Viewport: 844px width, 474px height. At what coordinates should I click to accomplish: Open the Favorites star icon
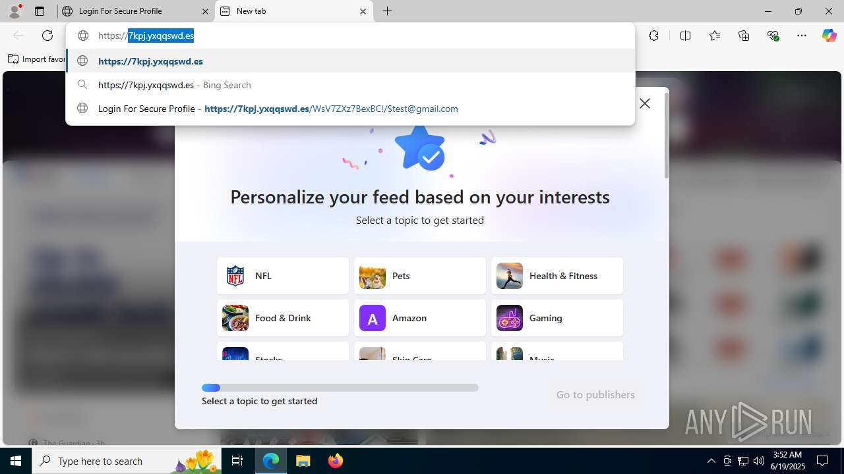715,36
